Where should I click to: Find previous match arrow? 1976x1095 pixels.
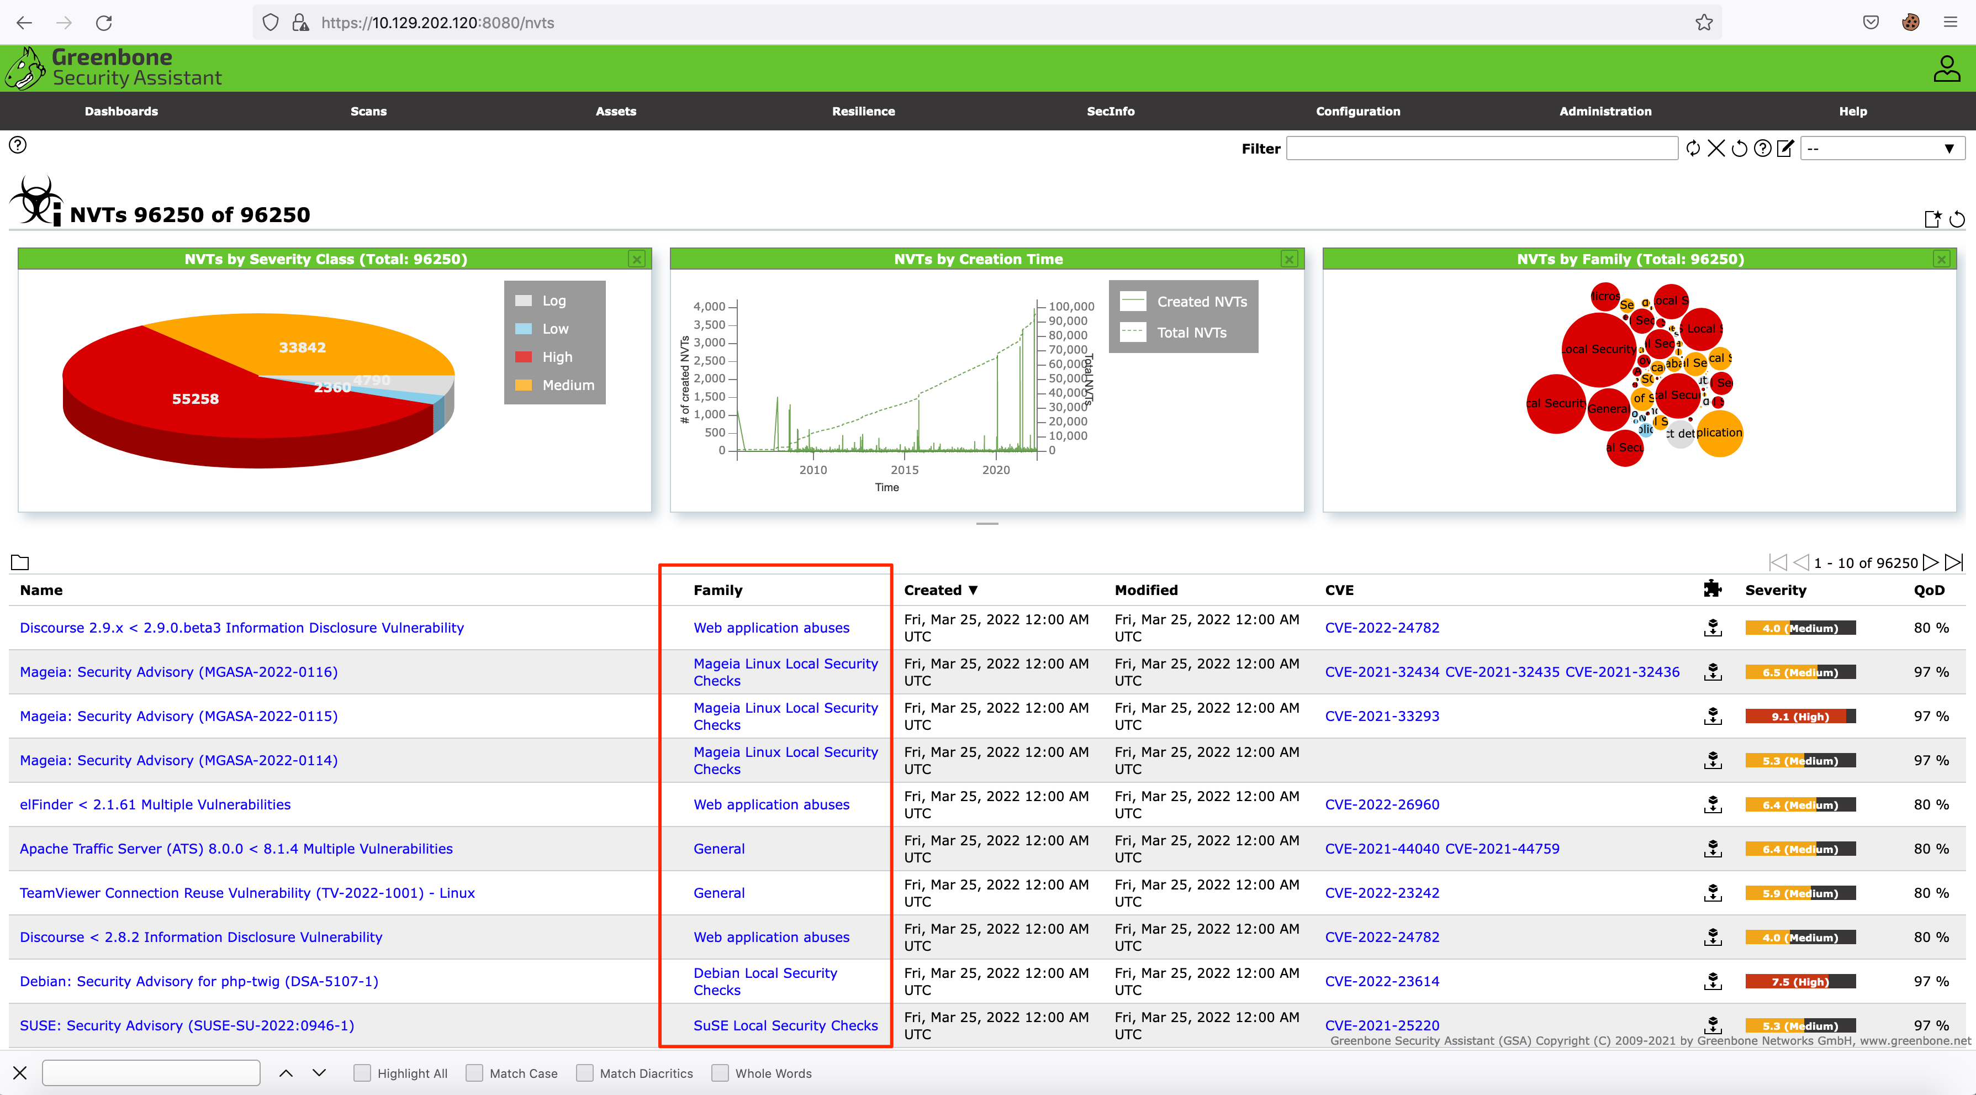coord(286,1073)
